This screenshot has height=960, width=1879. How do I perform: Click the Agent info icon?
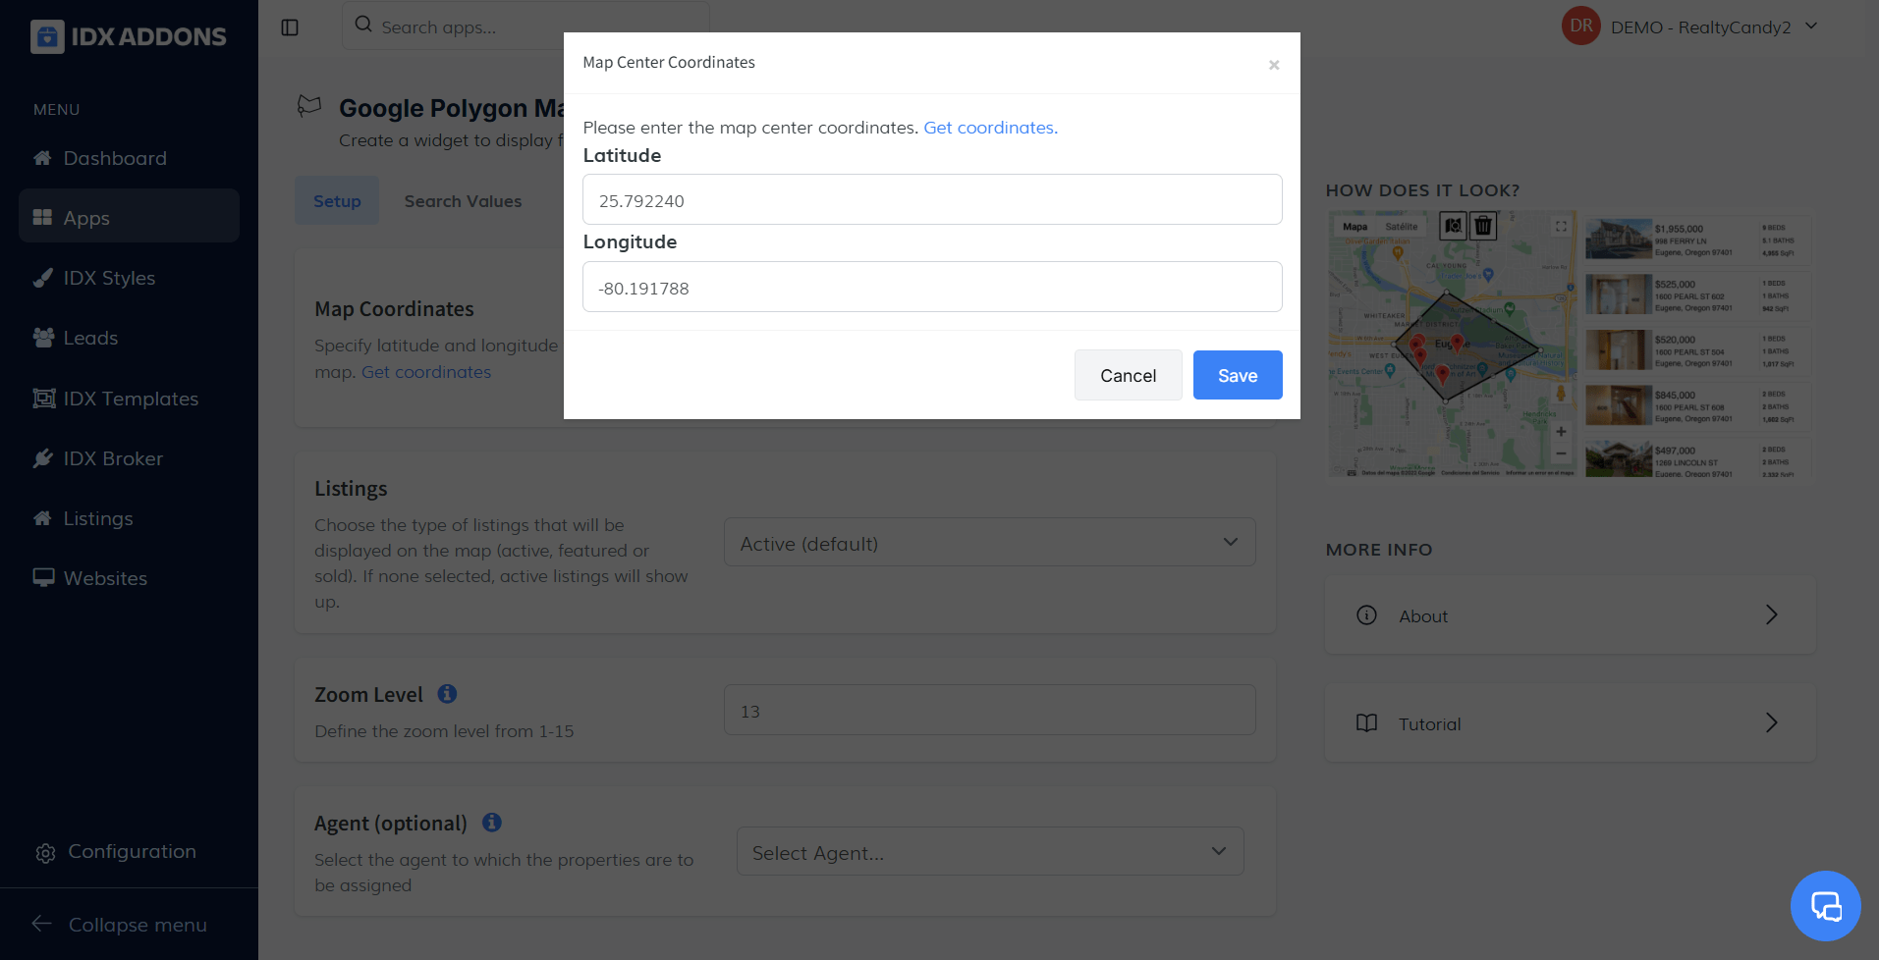click(x=492, y=823)
